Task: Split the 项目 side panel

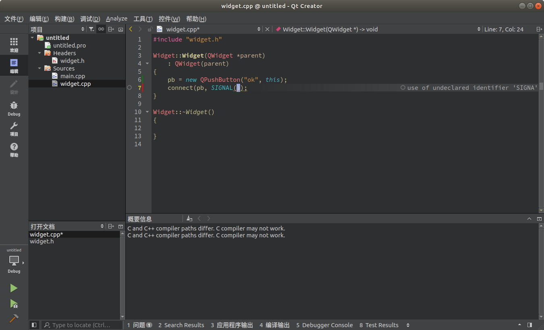Action: click(x=111, y=29)
